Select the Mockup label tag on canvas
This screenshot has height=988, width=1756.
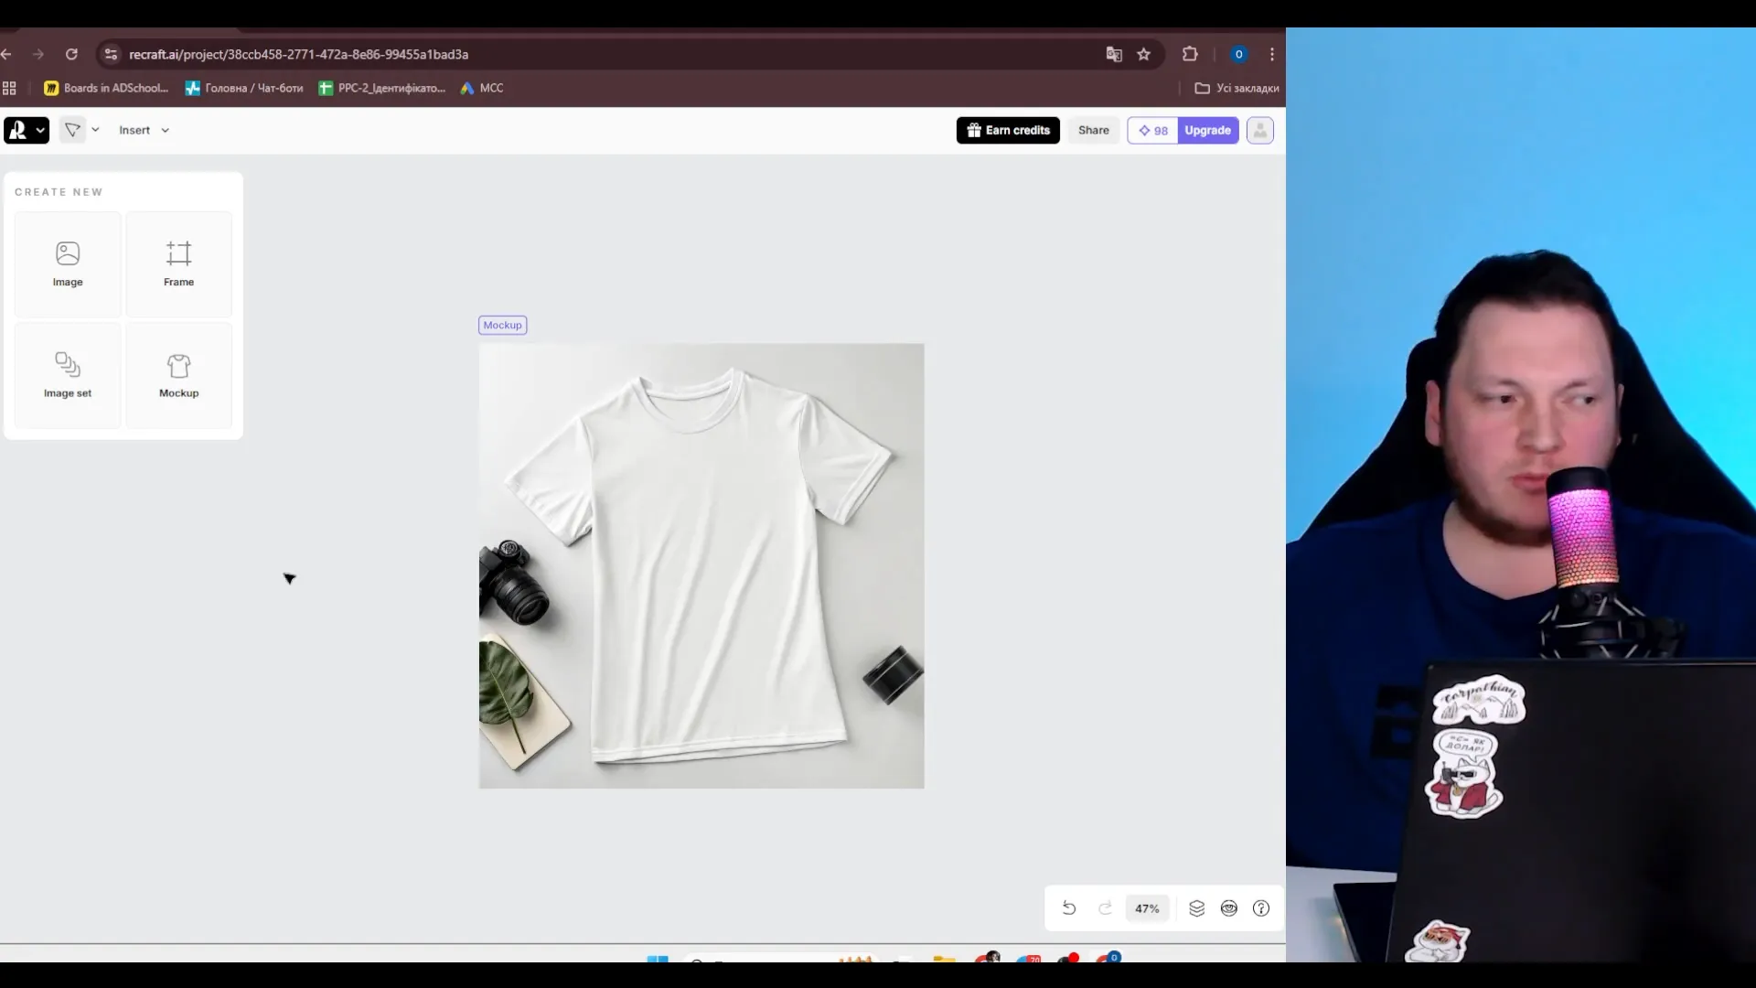pos(502,325)
